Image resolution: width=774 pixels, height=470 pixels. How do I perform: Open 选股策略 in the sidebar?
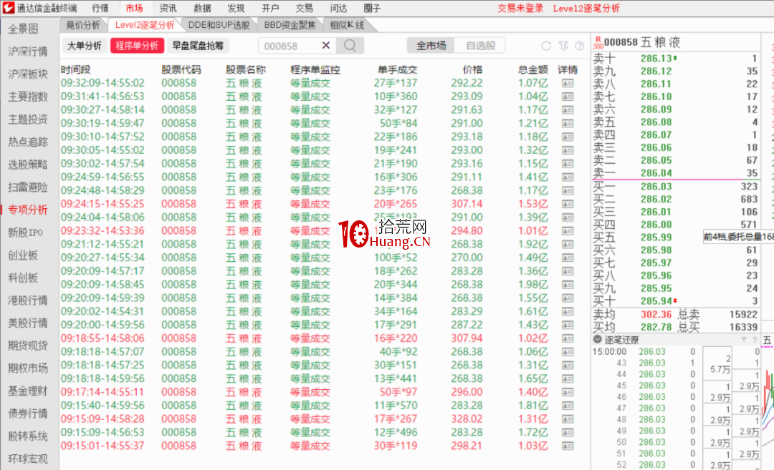[28, 165]
